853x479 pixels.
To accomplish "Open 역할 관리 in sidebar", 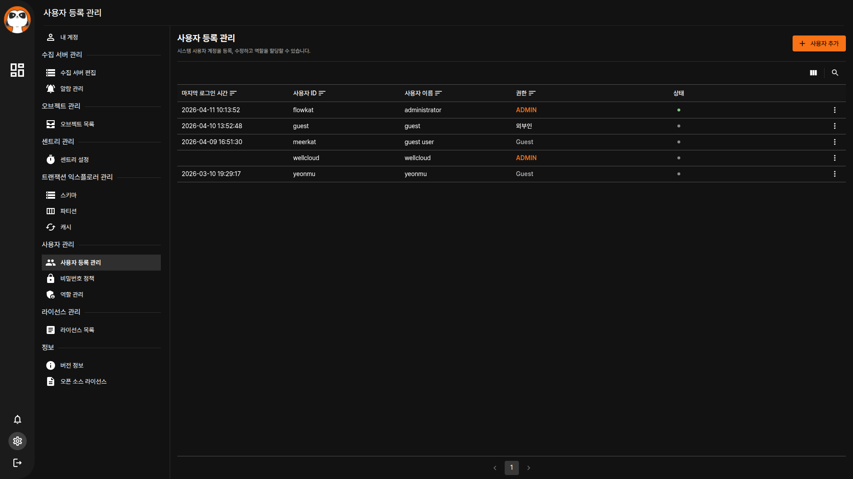I will [x=72, y=294].
